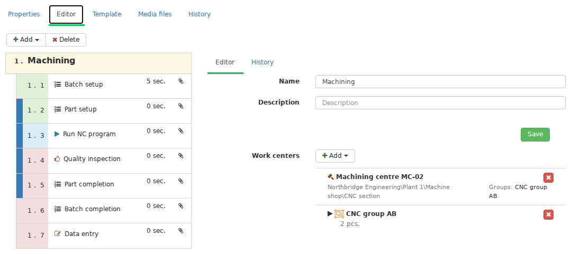The image size is (571, 254).
Task: Click thumbs-up icon beside Quality inspection
Action: click(57, 159)
